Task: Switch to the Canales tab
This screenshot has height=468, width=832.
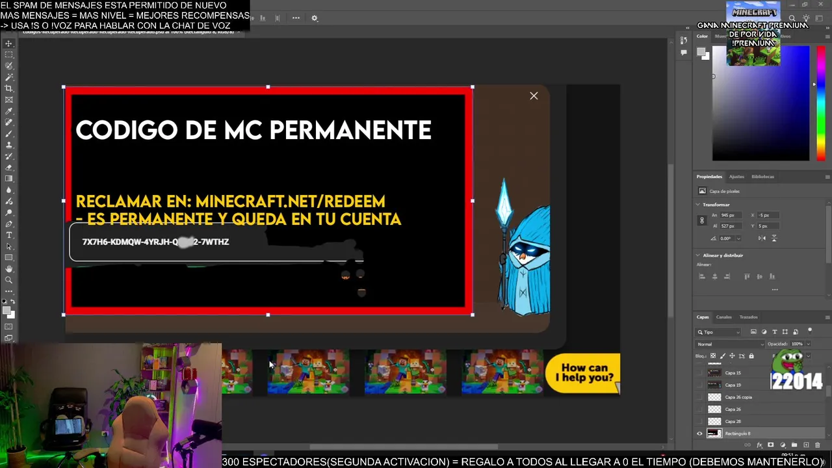Action: pyautogui.click(x=723, y=317)
